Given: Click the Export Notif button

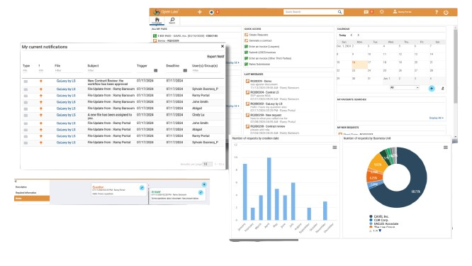Looking at the screenshot, I should click(x=215, y=56).
